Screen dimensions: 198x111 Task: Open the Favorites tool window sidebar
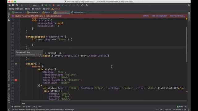click(9, 75)
